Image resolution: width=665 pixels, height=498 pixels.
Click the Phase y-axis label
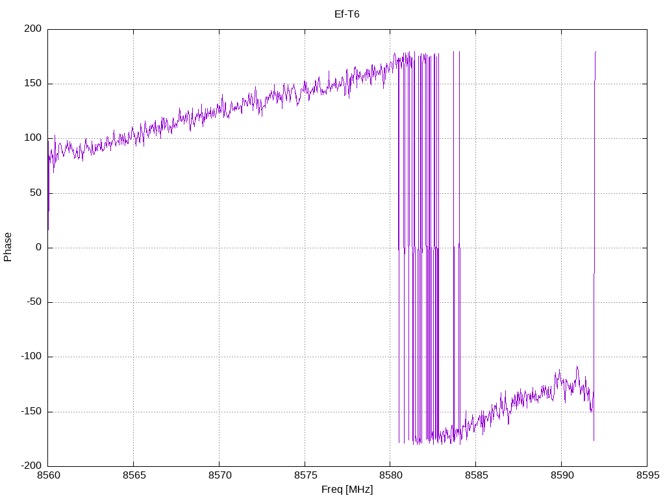click(x=8, y=247)
